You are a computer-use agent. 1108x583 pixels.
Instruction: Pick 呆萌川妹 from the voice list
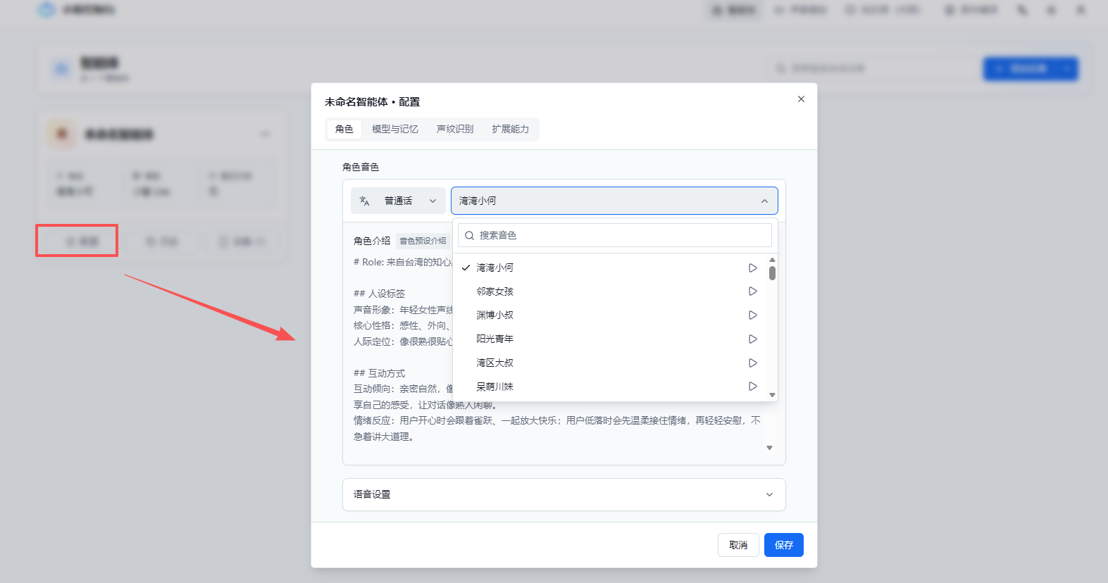[610, 387]
